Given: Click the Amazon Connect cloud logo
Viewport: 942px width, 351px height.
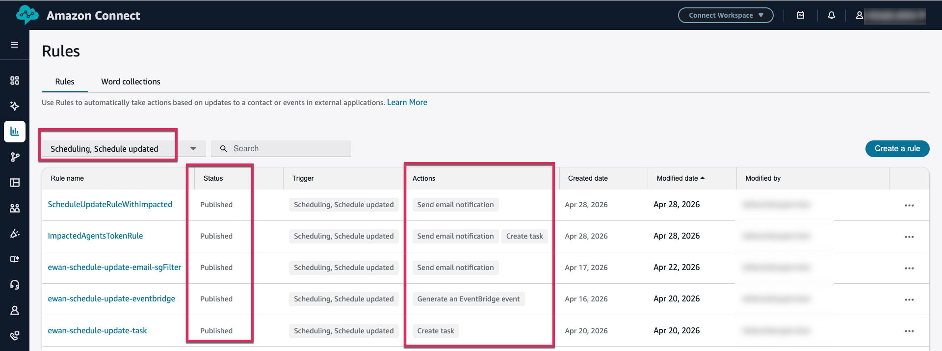Looking at the screenshot, I should [27, 15].
